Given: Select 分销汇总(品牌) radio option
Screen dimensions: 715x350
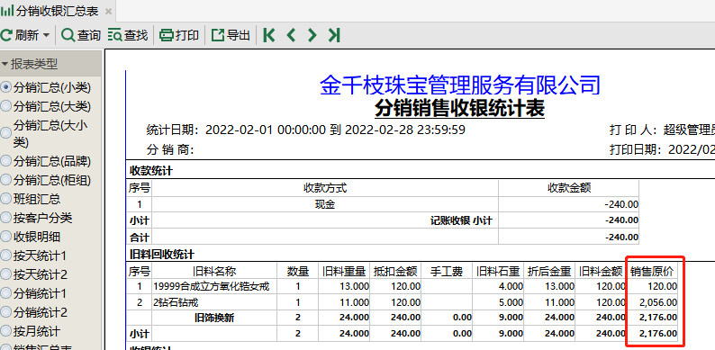Looking at the screenshot, I should [6, 161].
